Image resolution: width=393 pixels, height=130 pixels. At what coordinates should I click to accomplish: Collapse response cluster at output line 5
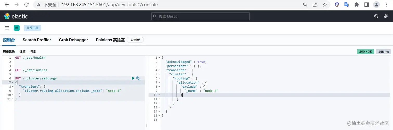click(159, 74)
